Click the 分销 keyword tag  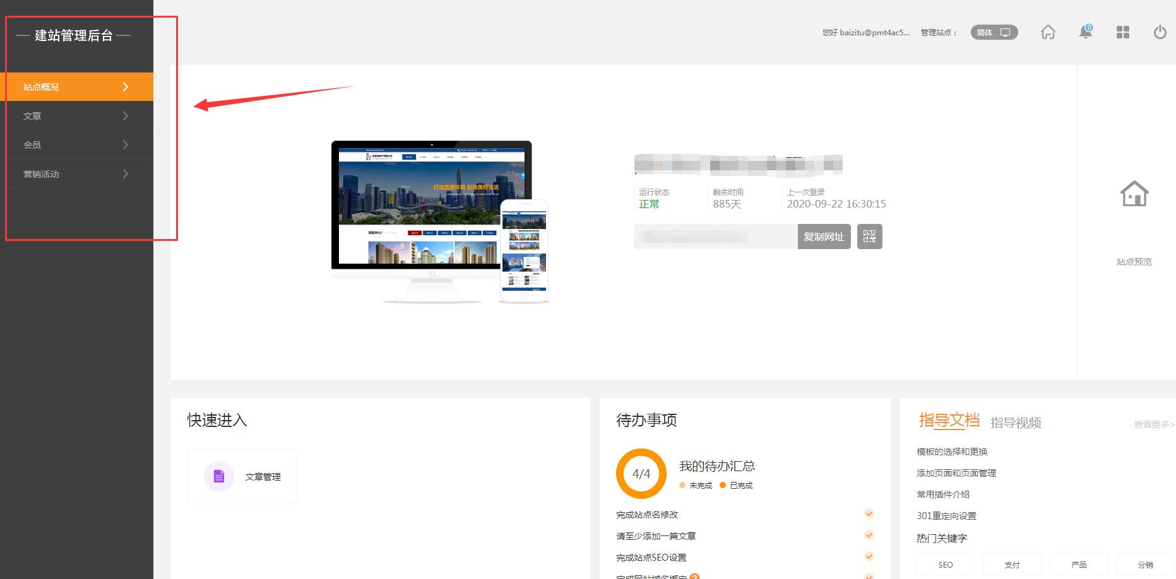coord(1146,564)
